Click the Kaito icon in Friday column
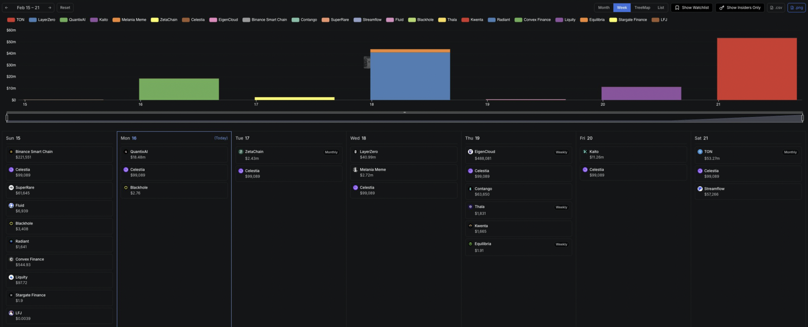This screenshot has height=327, width=808. click(x=585, y=152)
